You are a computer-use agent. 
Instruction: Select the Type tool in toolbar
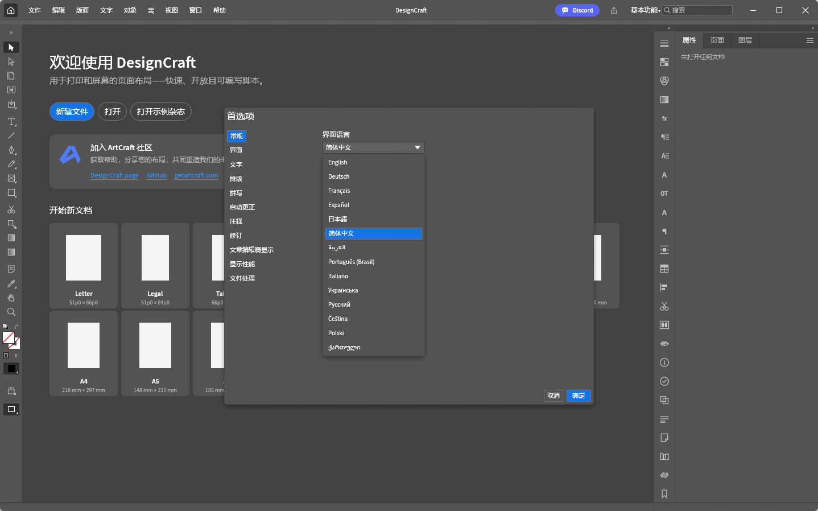click(11, 121)
